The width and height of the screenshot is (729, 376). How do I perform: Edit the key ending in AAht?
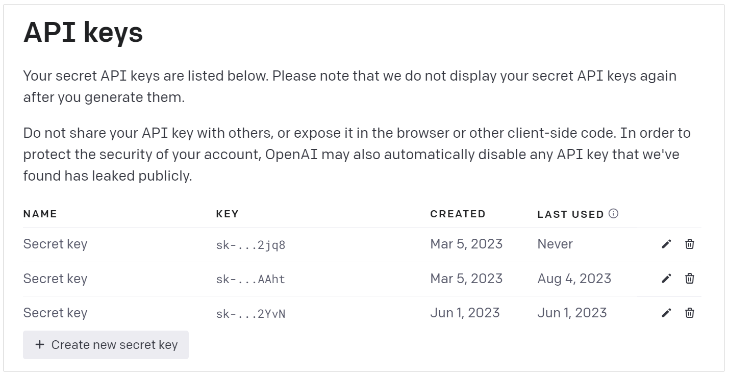click(x=666, y=278)
